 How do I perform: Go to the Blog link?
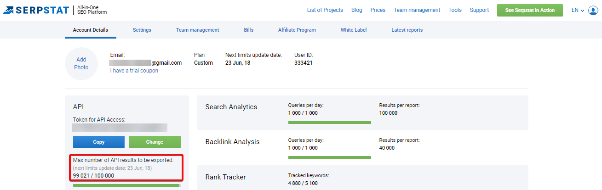coord(356,10)
